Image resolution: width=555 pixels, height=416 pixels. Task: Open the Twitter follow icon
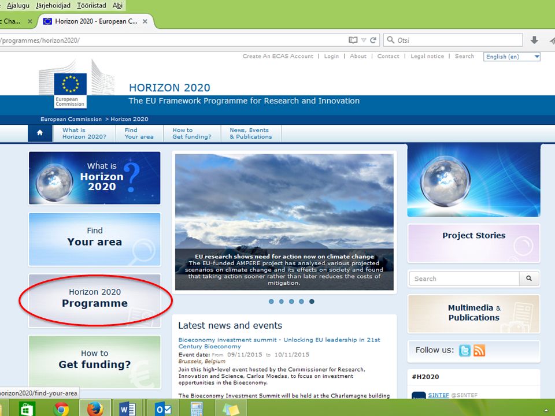[x=465, y=350]
